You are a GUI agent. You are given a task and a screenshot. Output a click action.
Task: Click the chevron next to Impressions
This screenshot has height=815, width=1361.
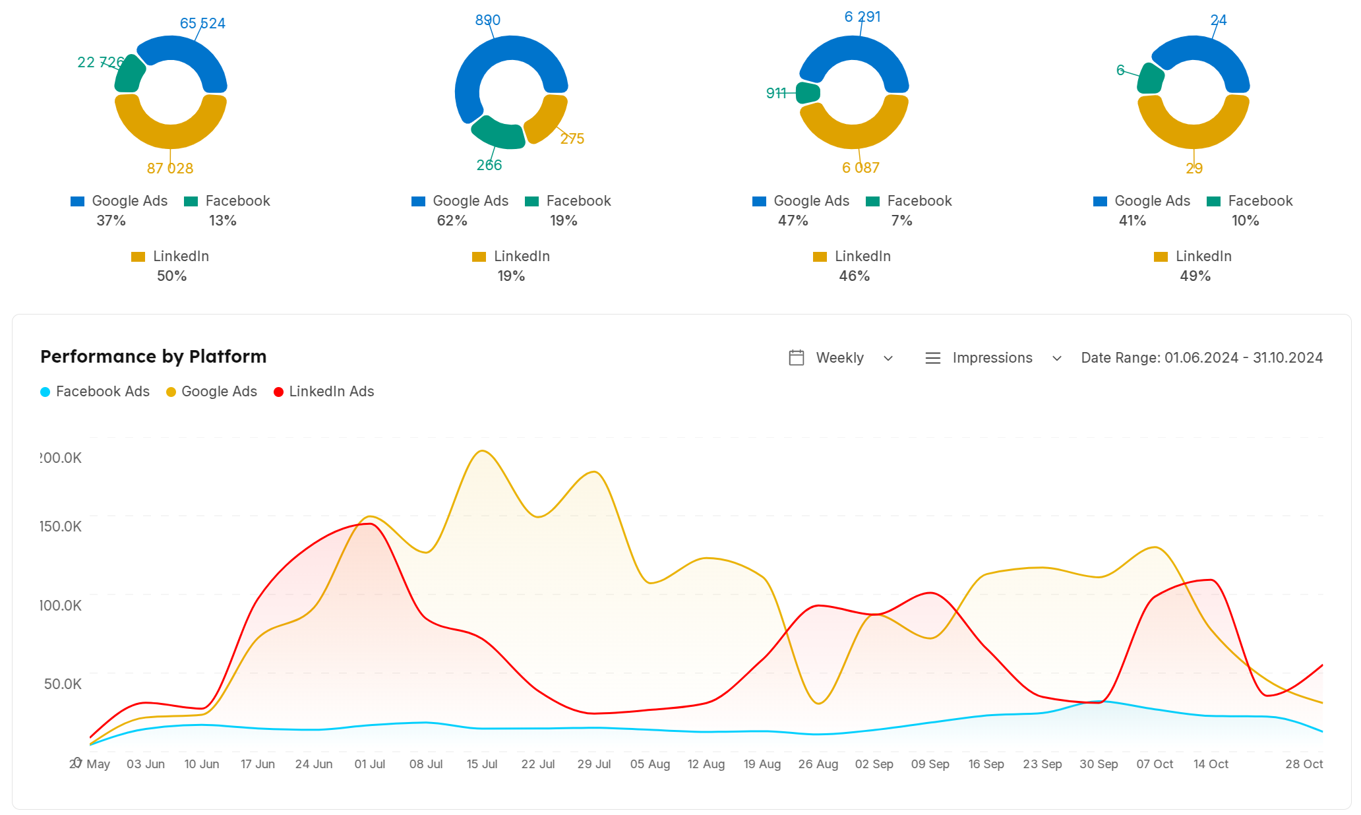point(1056,358)
